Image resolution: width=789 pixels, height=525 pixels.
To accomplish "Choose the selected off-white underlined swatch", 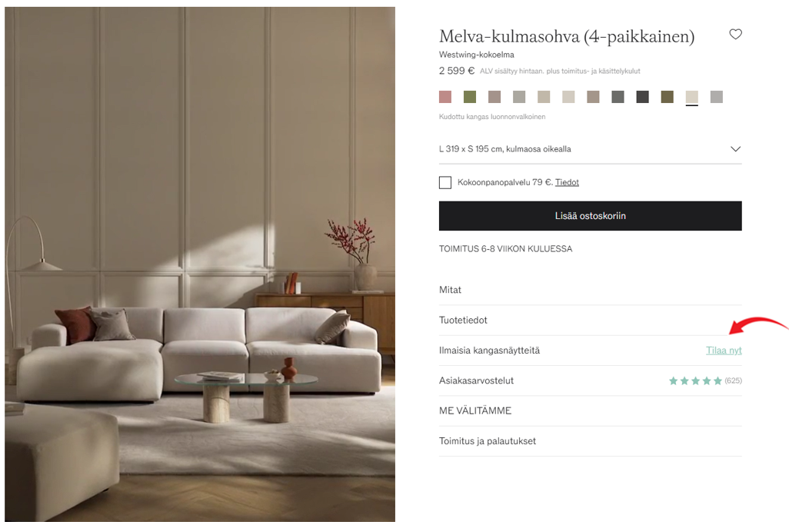I will click(691, 97).
